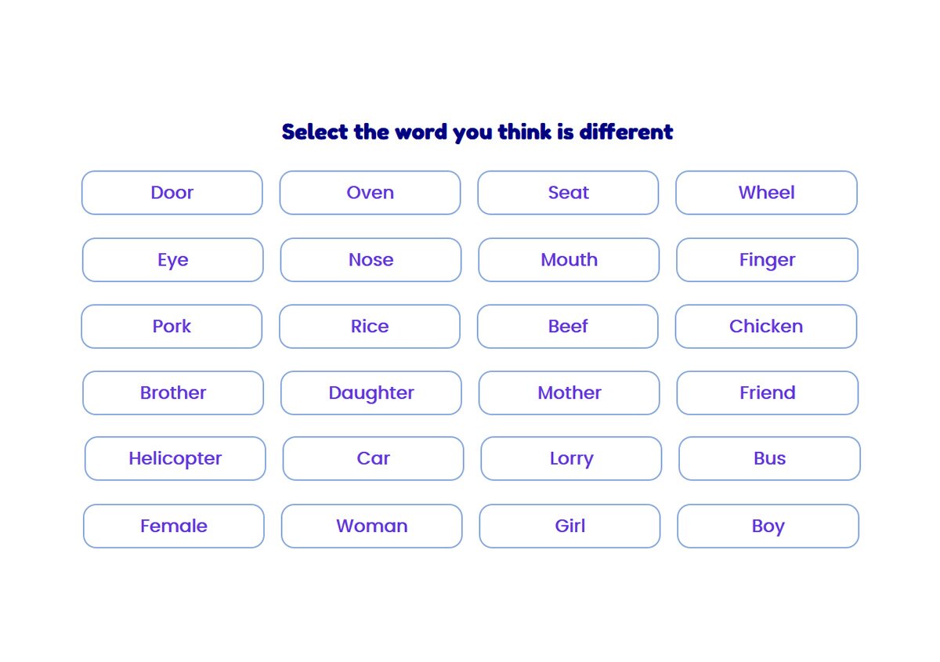
Task: Choose the "Mouth" button
Action: click(569, 259)
